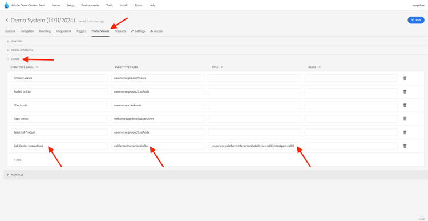Edit the commerce.productViews filter field
Image resolution: width=428 pixels, height=221 pixels.
(x=158, y=78)
